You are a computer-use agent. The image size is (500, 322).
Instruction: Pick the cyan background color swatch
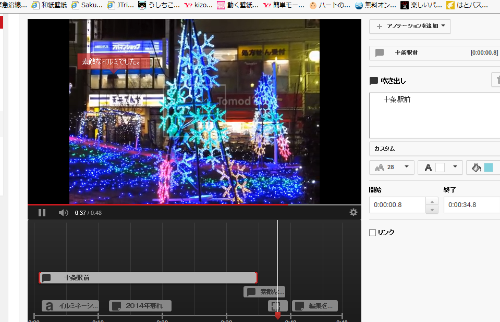click(x=489, y=168)
